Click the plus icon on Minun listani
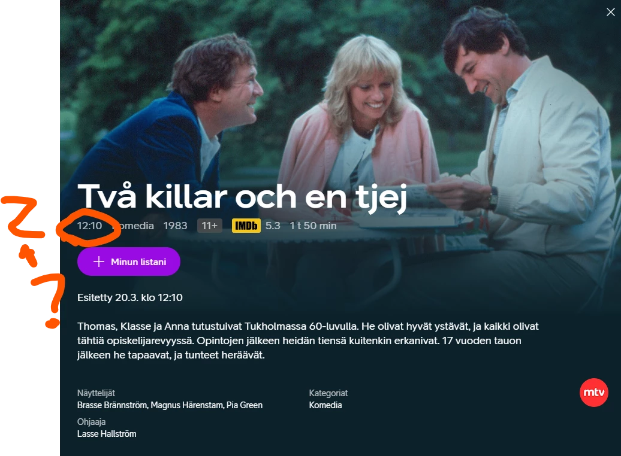The height and width of the screenshot is (456, 621). [99, 262]
